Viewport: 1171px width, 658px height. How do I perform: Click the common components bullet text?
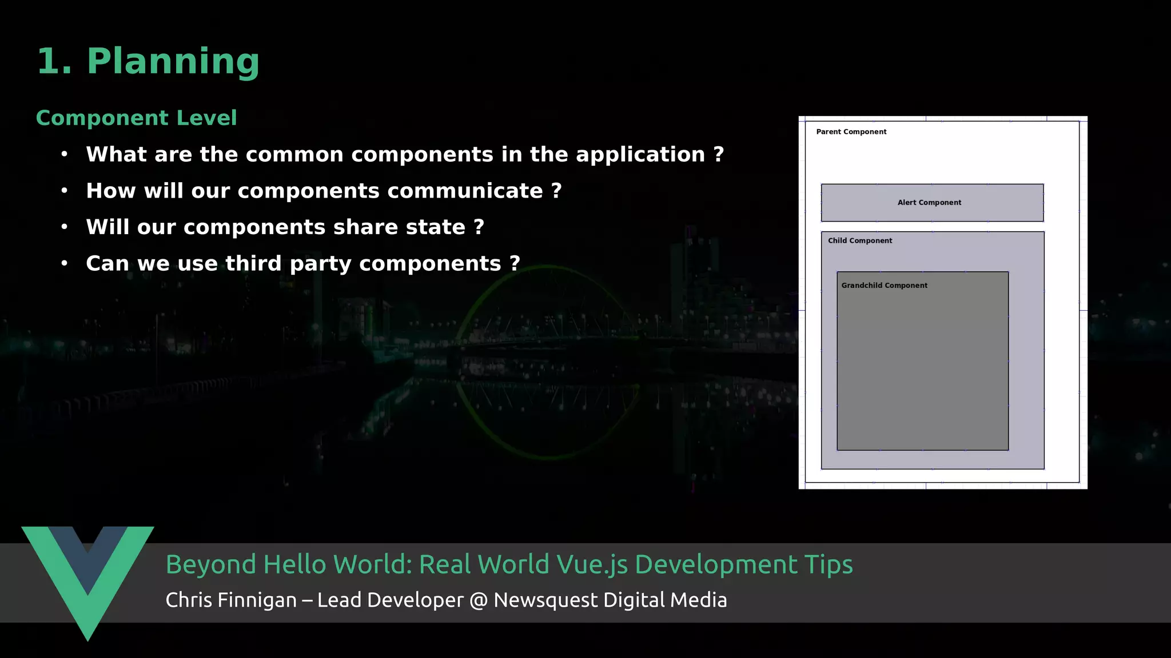(405, 154)
